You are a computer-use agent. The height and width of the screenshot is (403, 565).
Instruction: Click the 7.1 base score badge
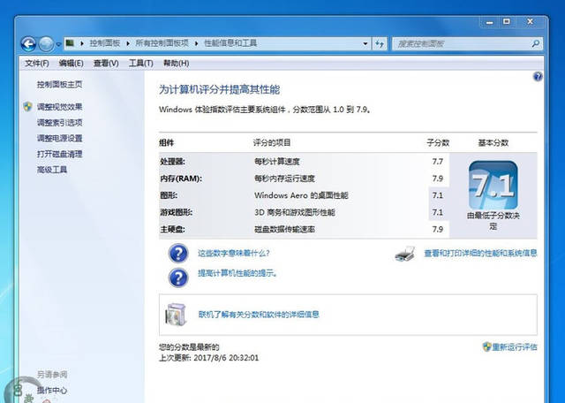tap(493, 185)
